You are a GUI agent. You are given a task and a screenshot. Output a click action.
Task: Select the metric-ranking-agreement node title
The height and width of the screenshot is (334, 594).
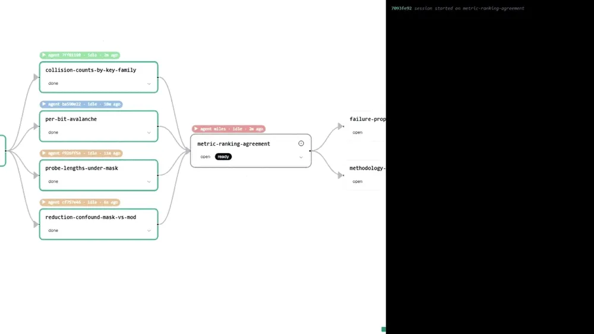233,144
